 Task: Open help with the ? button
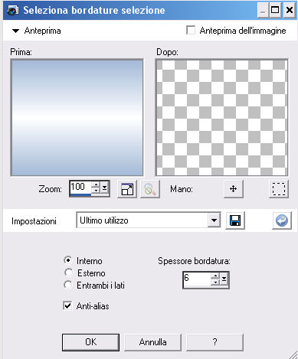point(214,342)
